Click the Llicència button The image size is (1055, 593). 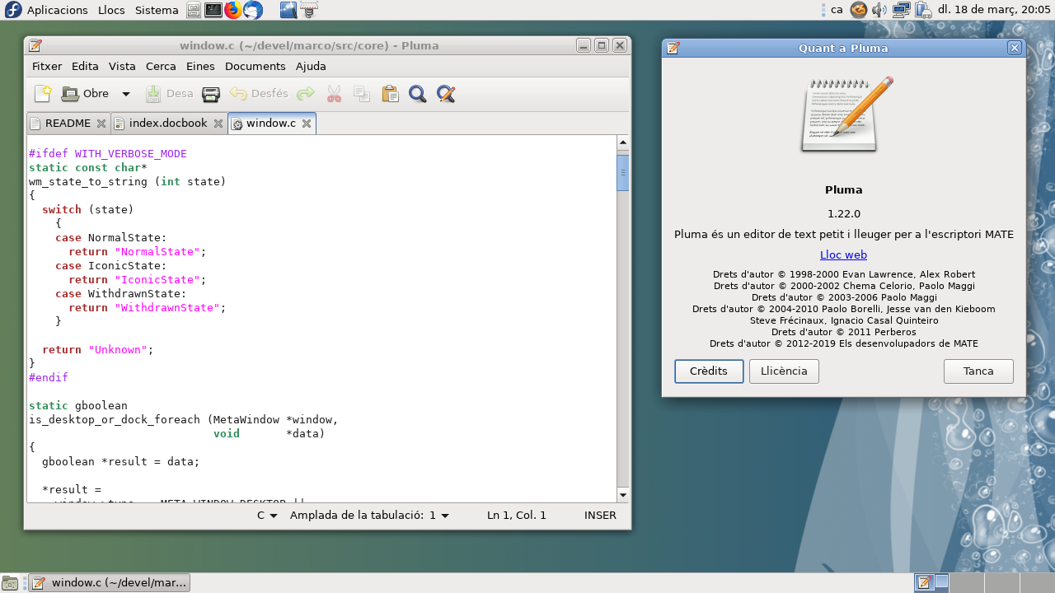click(784, 371)
